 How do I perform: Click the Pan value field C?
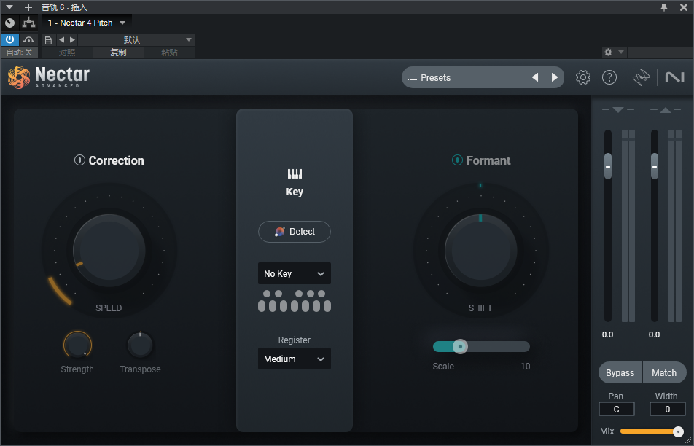click(x=617, y=410)
